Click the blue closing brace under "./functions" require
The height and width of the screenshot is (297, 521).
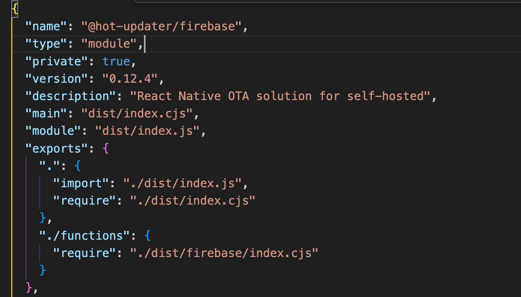click(43, 270)
